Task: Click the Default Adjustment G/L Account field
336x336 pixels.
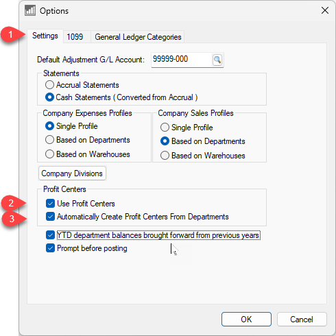Action: coord(182,60)
